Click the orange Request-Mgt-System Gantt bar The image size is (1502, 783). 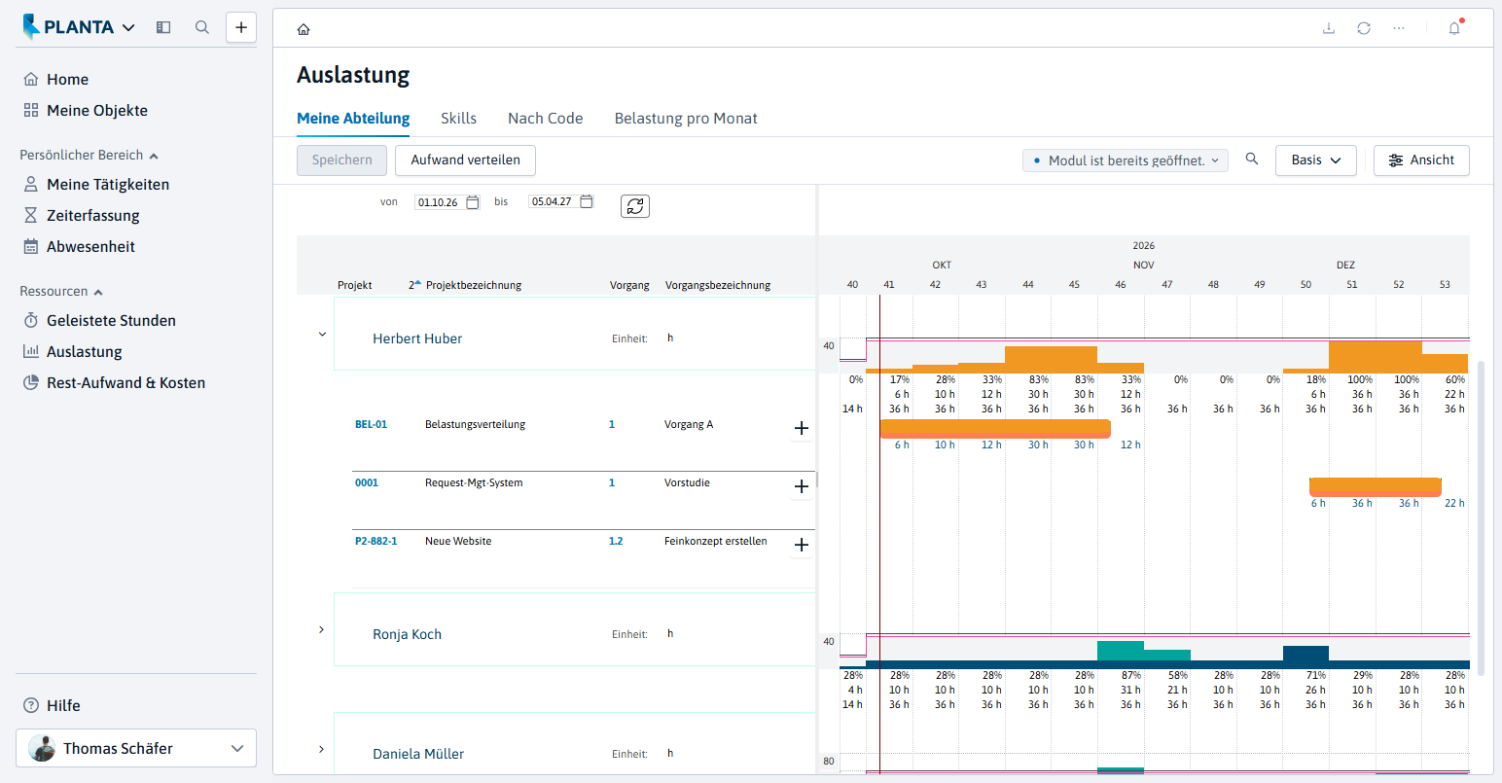coord(1376,487)
